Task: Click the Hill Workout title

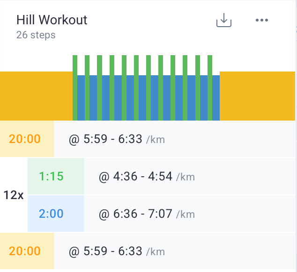Action: coord(52,20)
